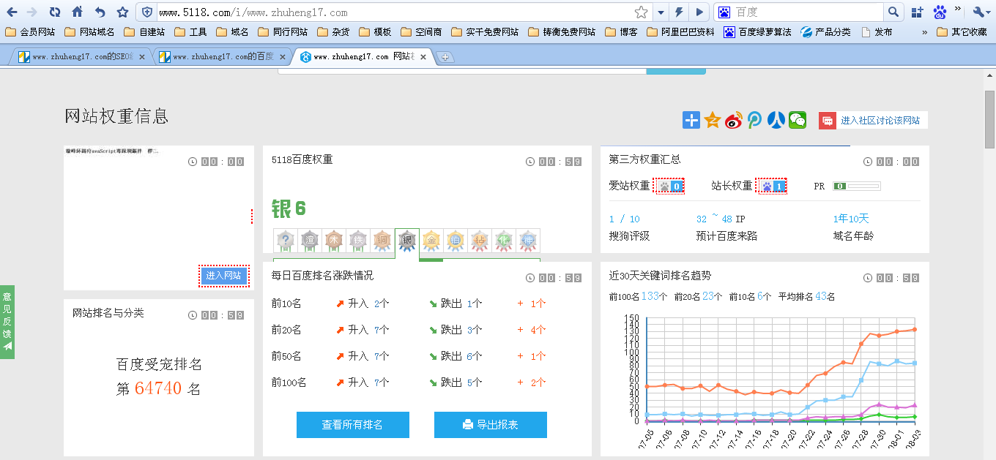Click the wrench settings icon
Viewport: 996px width, 460px height.
pos(978,12)
